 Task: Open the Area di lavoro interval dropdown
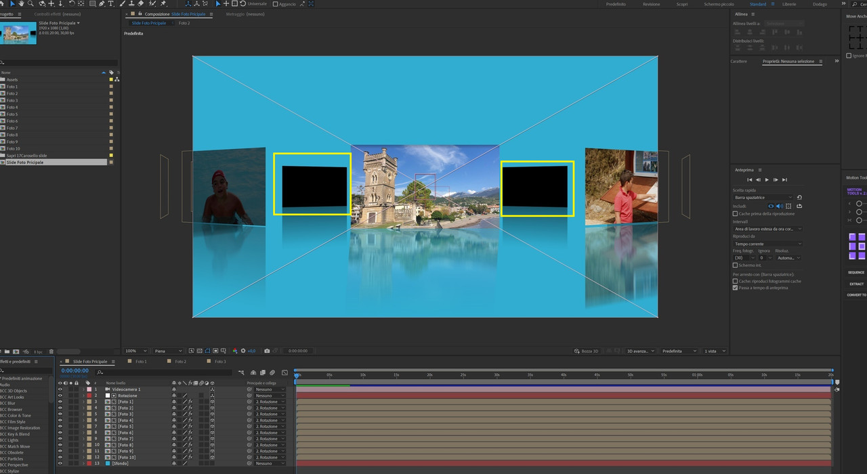(768, 229)
